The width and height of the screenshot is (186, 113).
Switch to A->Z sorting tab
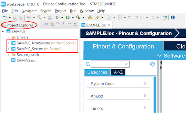tap(118, 72)
